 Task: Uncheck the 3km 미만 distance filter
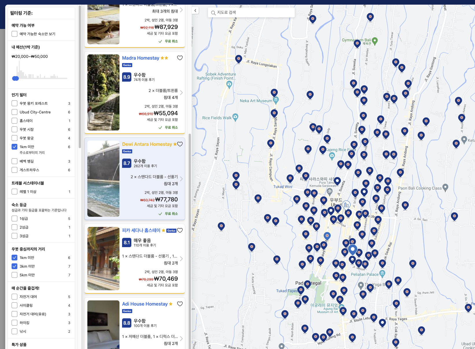(x=14, y=266)
